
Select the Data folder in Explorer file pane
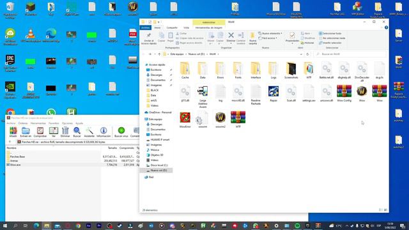click(203, 71)
